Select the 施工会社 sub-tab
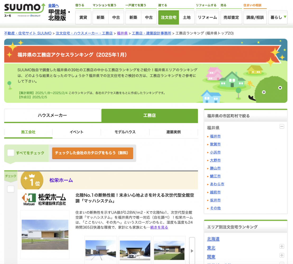The width and height of the screenshot is (293, 264). click(x=28, y=132)
